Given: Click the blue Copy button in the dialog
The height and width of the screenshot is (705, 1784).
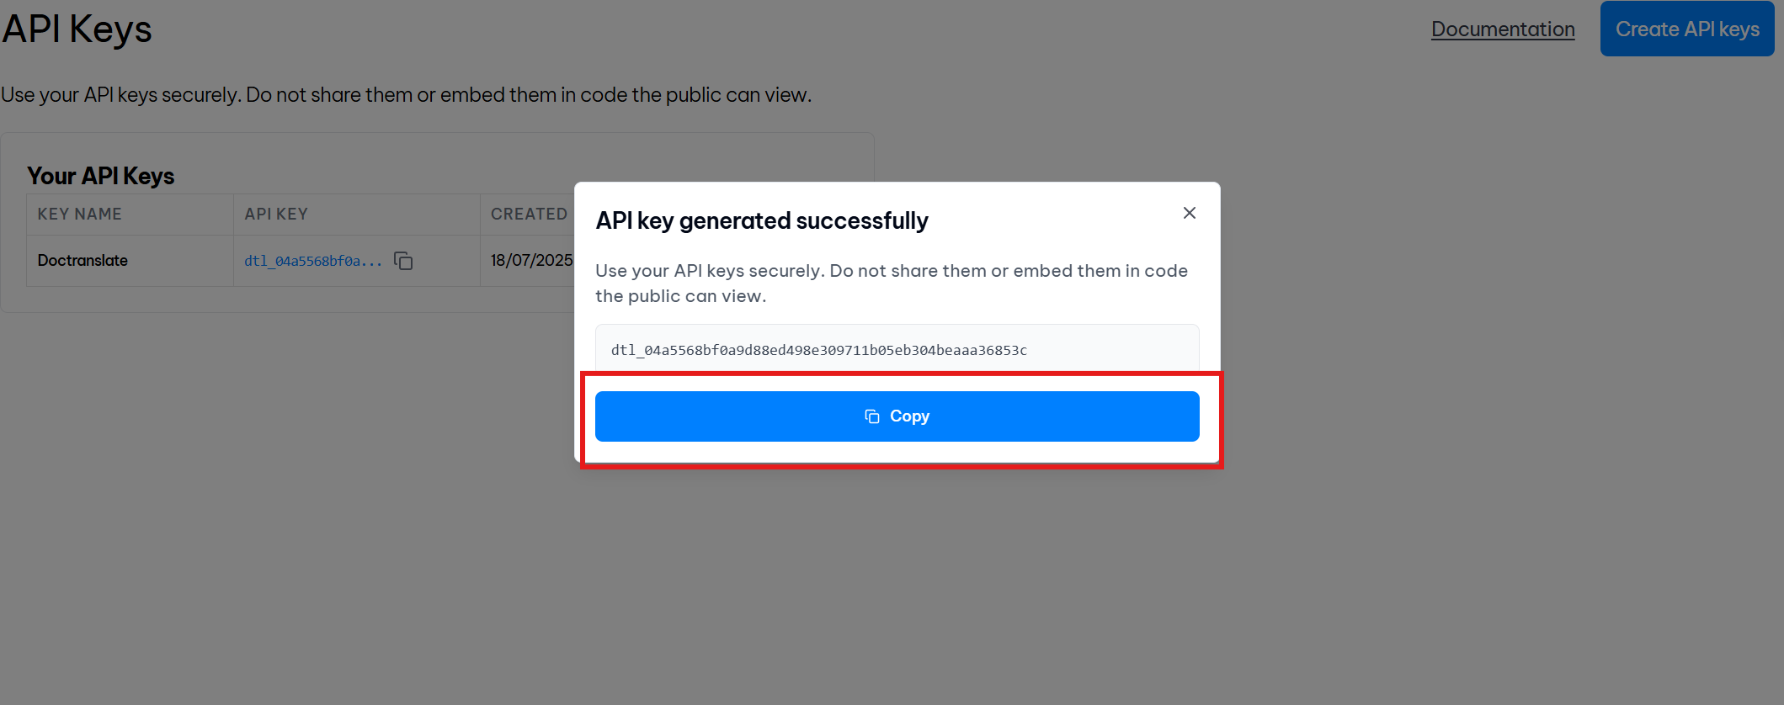Looking at the screenshot, I should tap(897, 416).
